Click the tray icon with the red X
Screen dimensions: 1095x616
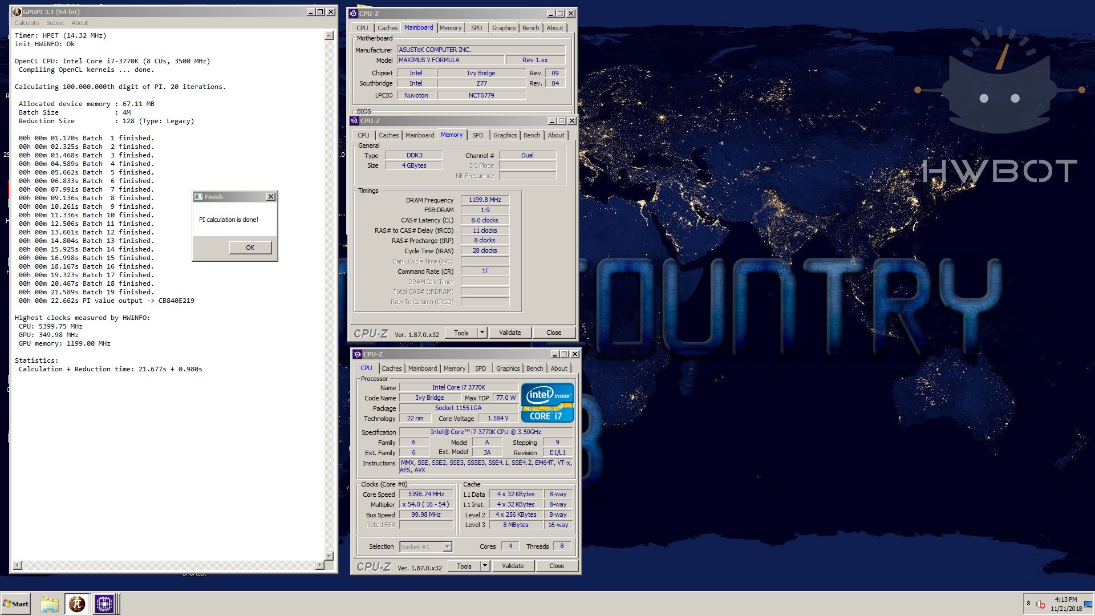[x=1041, y=605]
